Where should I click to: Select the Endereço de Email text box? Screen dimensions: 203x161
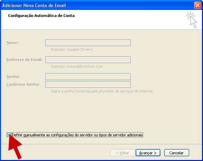tap(88, 60)
